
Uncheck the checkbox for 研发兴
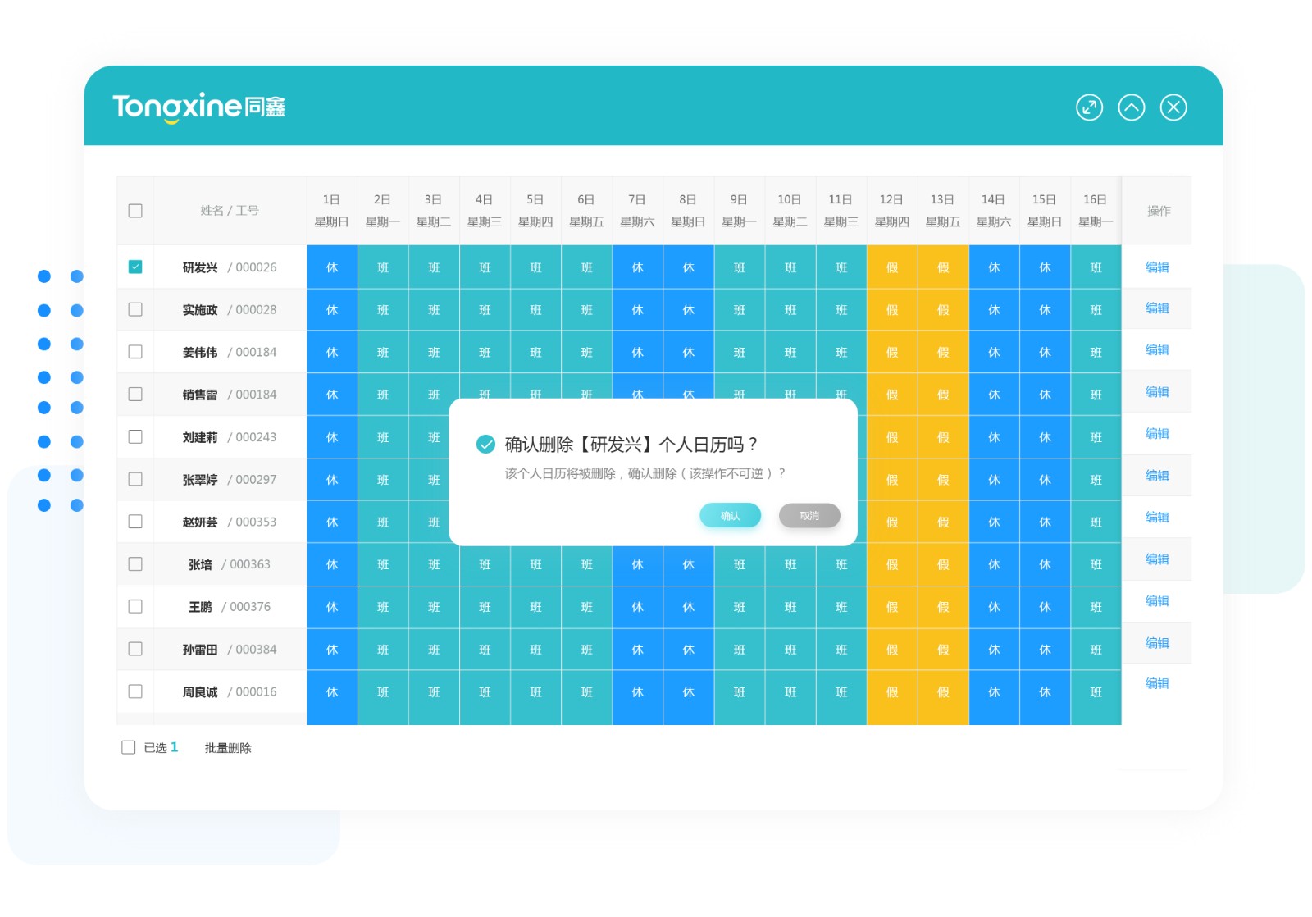(135, 267)
